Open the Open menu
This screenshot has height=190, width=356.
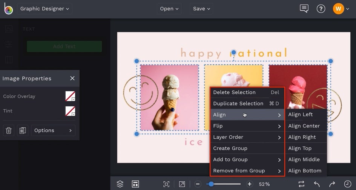click(169, 9)
